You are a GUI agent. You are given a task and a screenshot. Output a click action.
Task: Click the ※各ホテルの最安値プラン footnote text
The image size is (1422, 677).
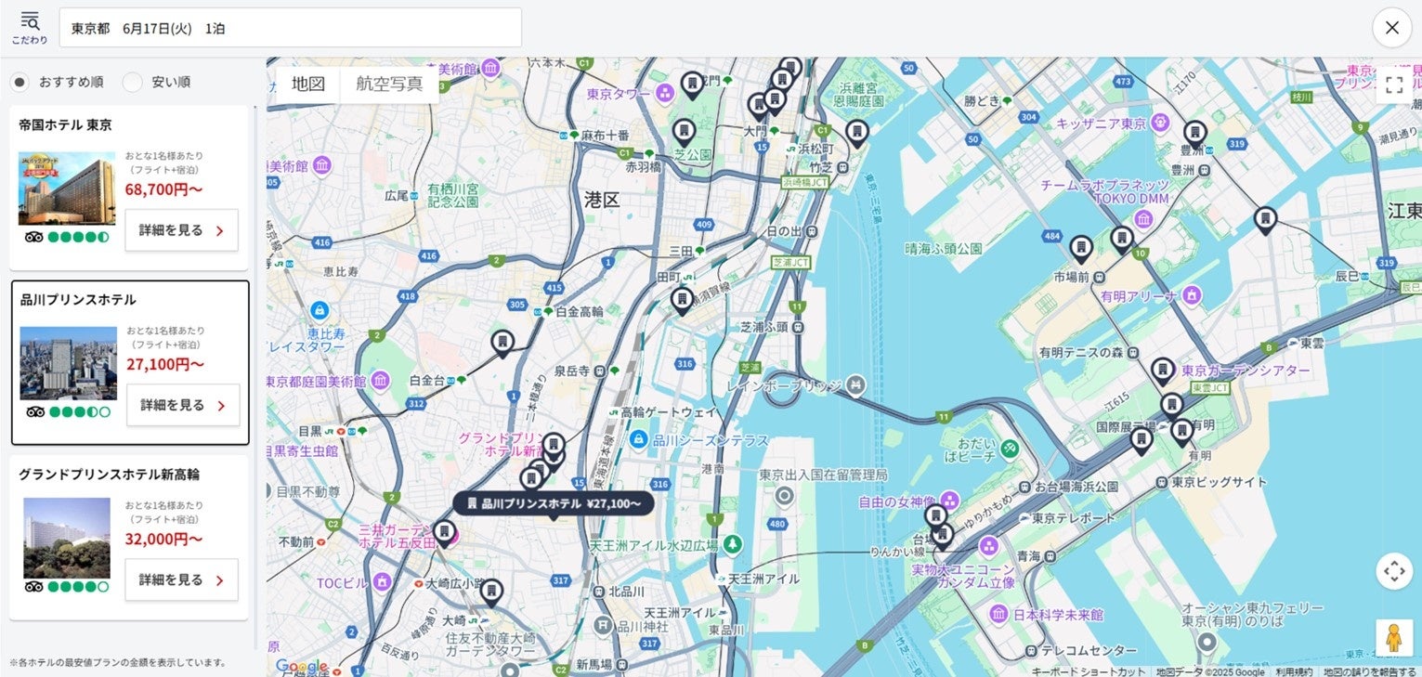click(x=118, y=662)
